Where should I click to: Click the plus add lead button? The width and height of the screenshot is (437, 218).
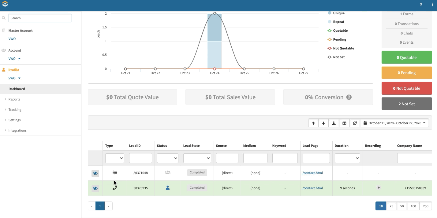tap(323, 123)
